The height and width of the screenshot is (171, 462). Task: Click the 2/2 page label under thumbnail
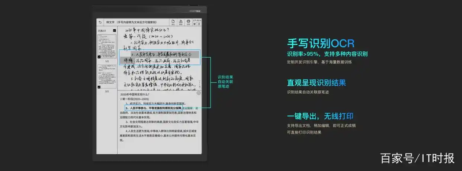[107, 91]
